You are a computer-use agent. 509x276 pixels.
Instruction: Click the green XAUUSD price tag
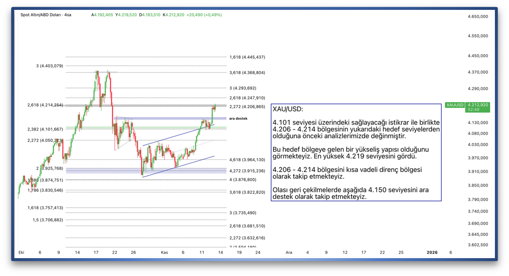click(x=467, y=107)
